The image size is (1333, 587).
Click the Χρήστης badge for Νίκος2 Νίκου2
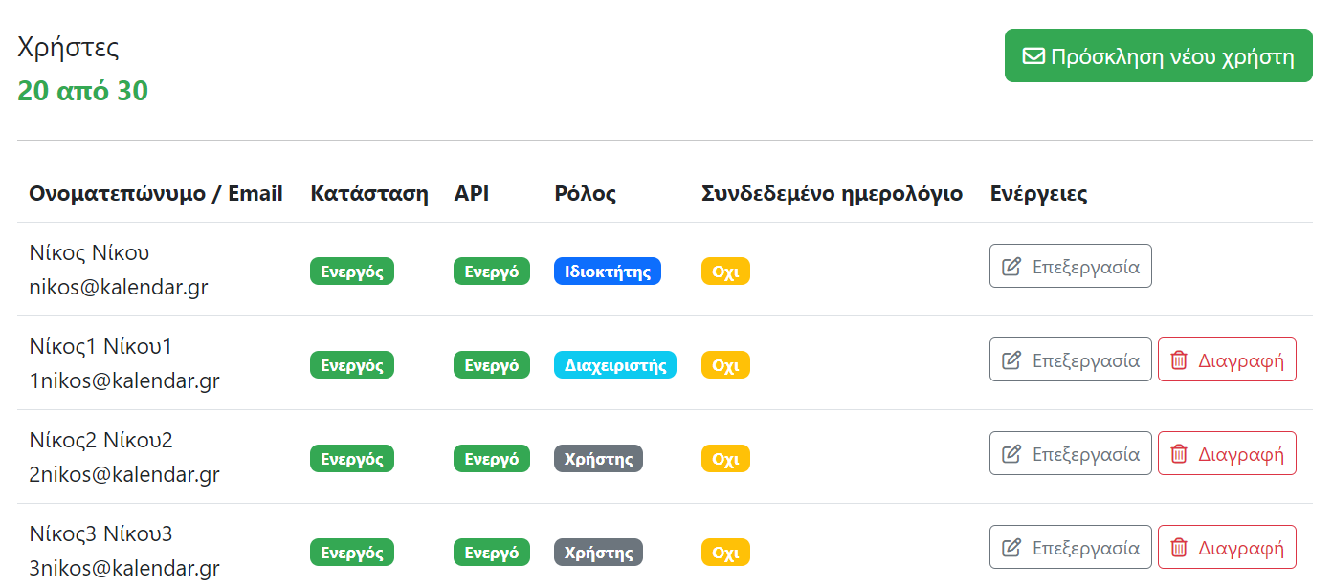(x=598, y=459)
